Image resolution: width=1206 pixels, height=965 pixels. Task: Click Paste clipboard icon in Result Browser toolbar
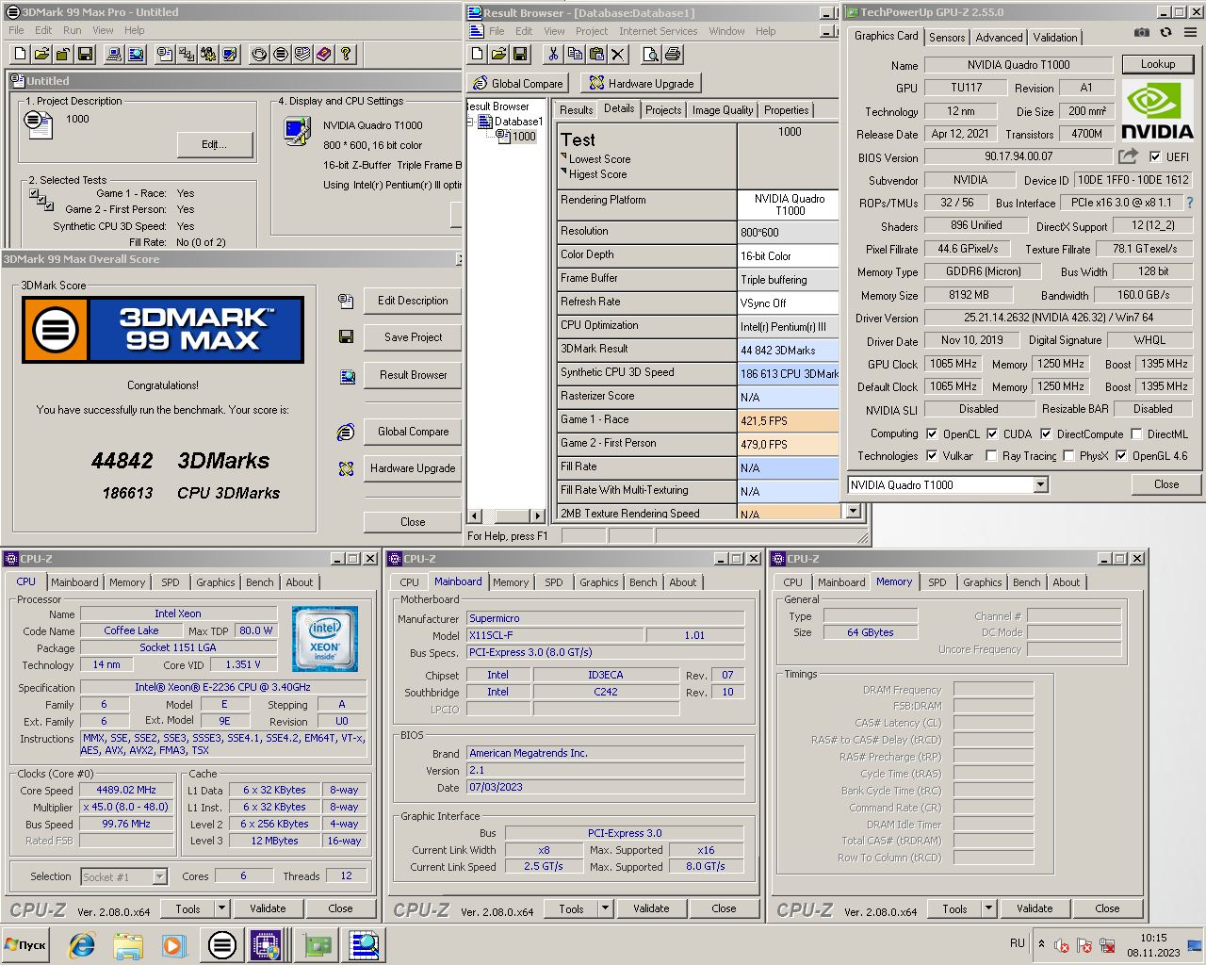pyautogui.click(x=596, y=55)
